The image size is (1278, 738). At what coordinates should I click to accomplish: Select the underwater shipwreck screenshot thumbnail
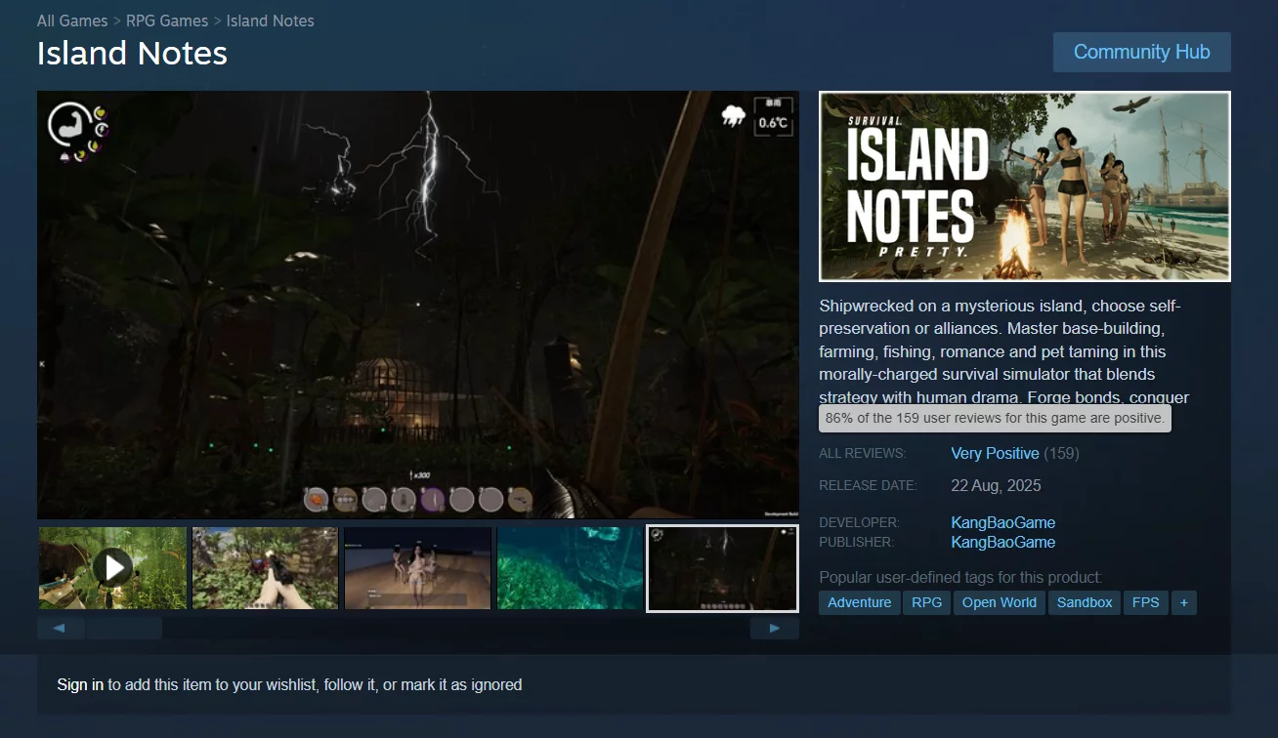coord(570,567)
